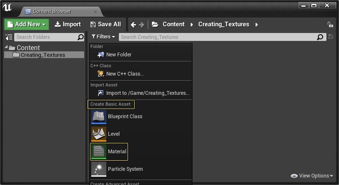Click the save search icon
339x185 pixels.
pyautogui.click(x=331, y=37)
